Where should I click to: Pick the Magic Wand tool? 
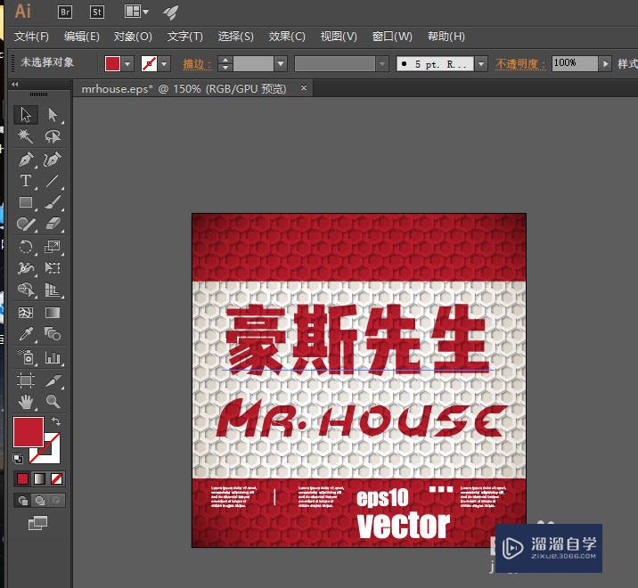pyautogui.click(x=26, y=136)
